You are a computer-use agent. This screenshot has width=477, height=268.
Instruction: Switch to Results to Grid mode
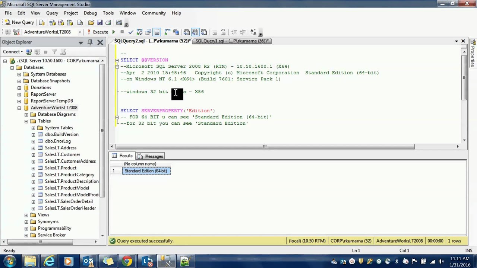point(195,32)
